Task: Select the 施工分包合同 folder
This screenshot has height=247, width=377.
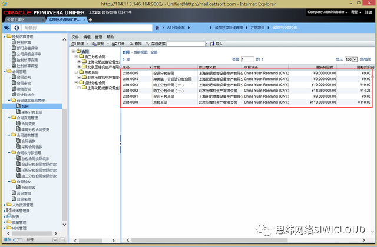Action: tap(95, 56)
